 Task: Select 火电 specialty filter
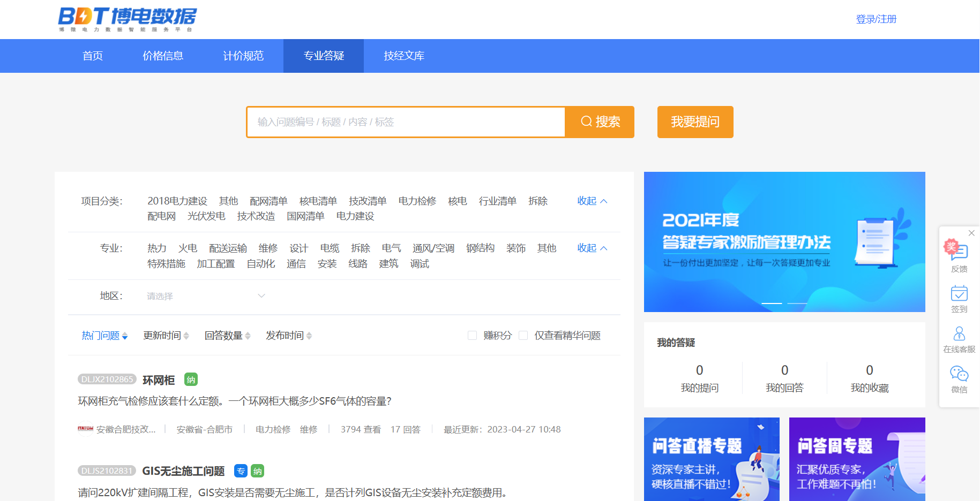[x=188, y=248]
